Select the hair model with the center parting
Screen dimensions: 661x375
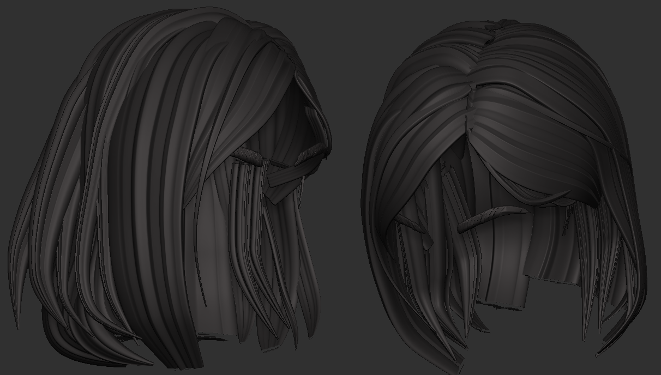point(504,196)
